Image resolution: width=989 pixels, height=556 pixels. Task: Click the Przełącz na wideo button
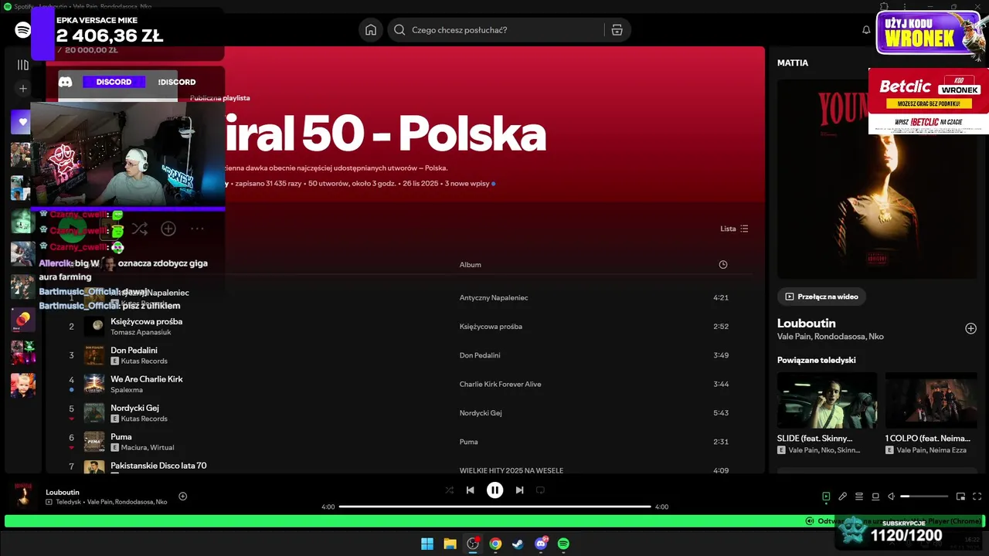(822, 297)
